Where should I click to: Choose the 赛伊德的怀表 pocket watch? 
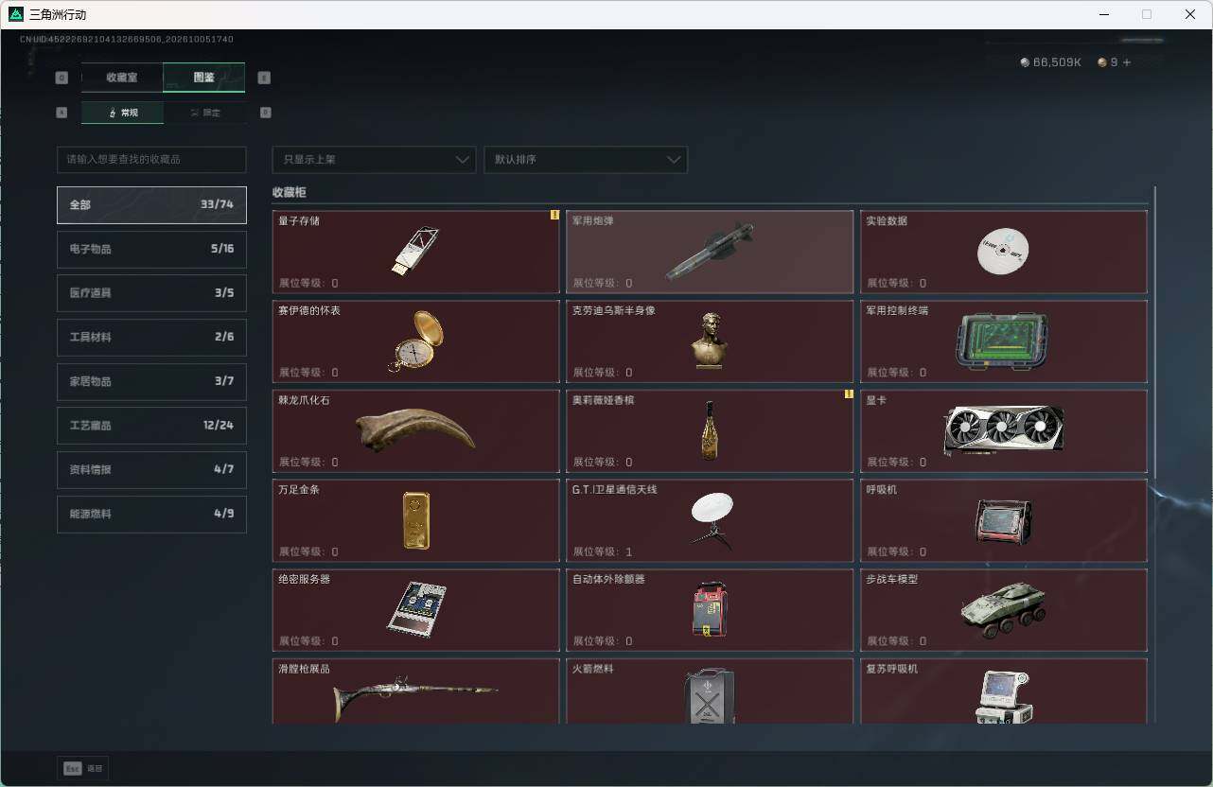coord(415,341)
